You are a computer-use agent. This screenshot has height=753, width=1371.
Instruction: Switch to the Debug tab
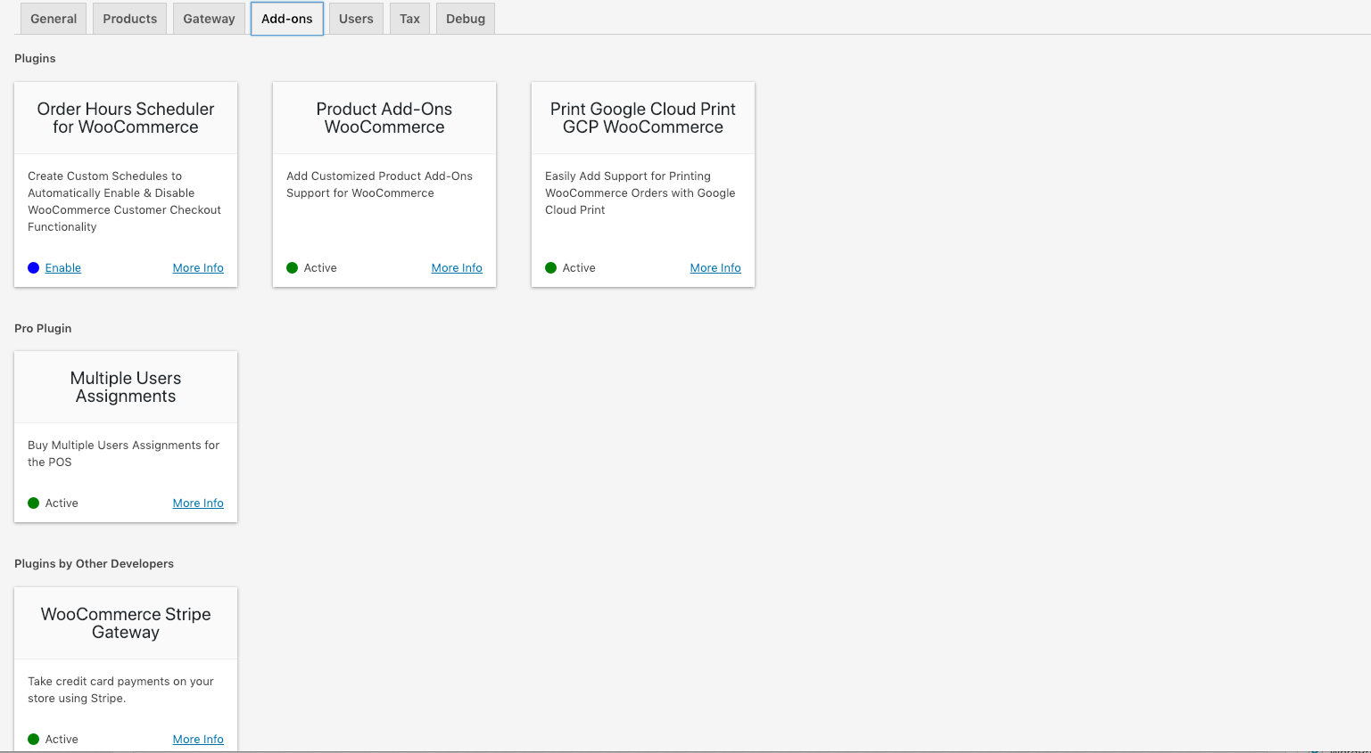coord(466,19)
